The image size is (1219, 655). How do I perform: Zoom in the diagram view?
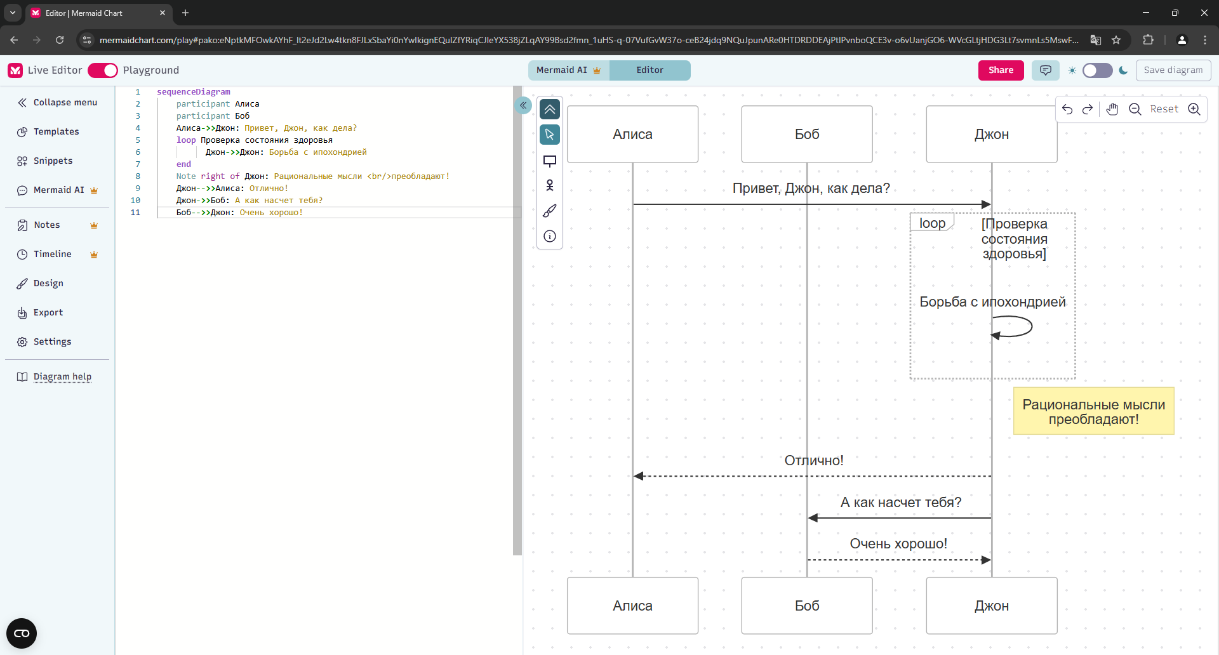(x=1194, y=109)
